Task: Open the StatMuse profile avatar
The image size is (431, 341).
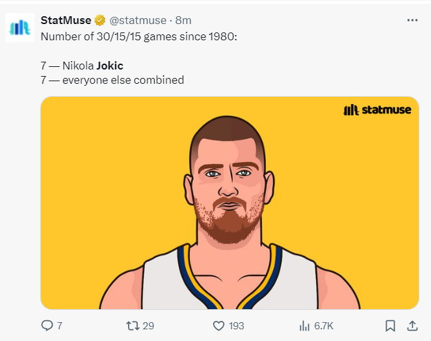Action: [20, 27]
